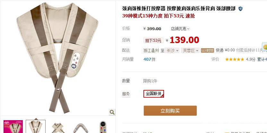The height and width of the screenshot is (133, 267).
Task: Toggle the 全国联保 service option
Action: [154, 93]
